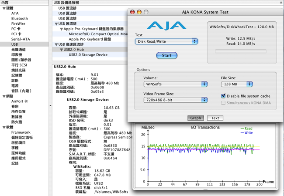The height and width of the screenshot is (196, 284).
Task: Select Serial-ATA in the sidebar
Action: coord(21,39)
